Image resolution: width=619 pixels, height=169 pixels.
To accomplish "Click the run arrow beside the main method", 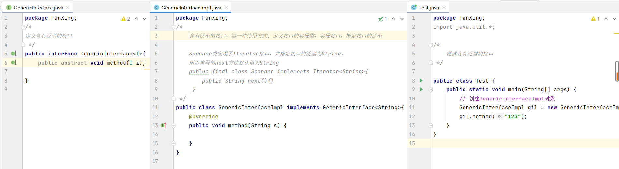I will [421, 89].
